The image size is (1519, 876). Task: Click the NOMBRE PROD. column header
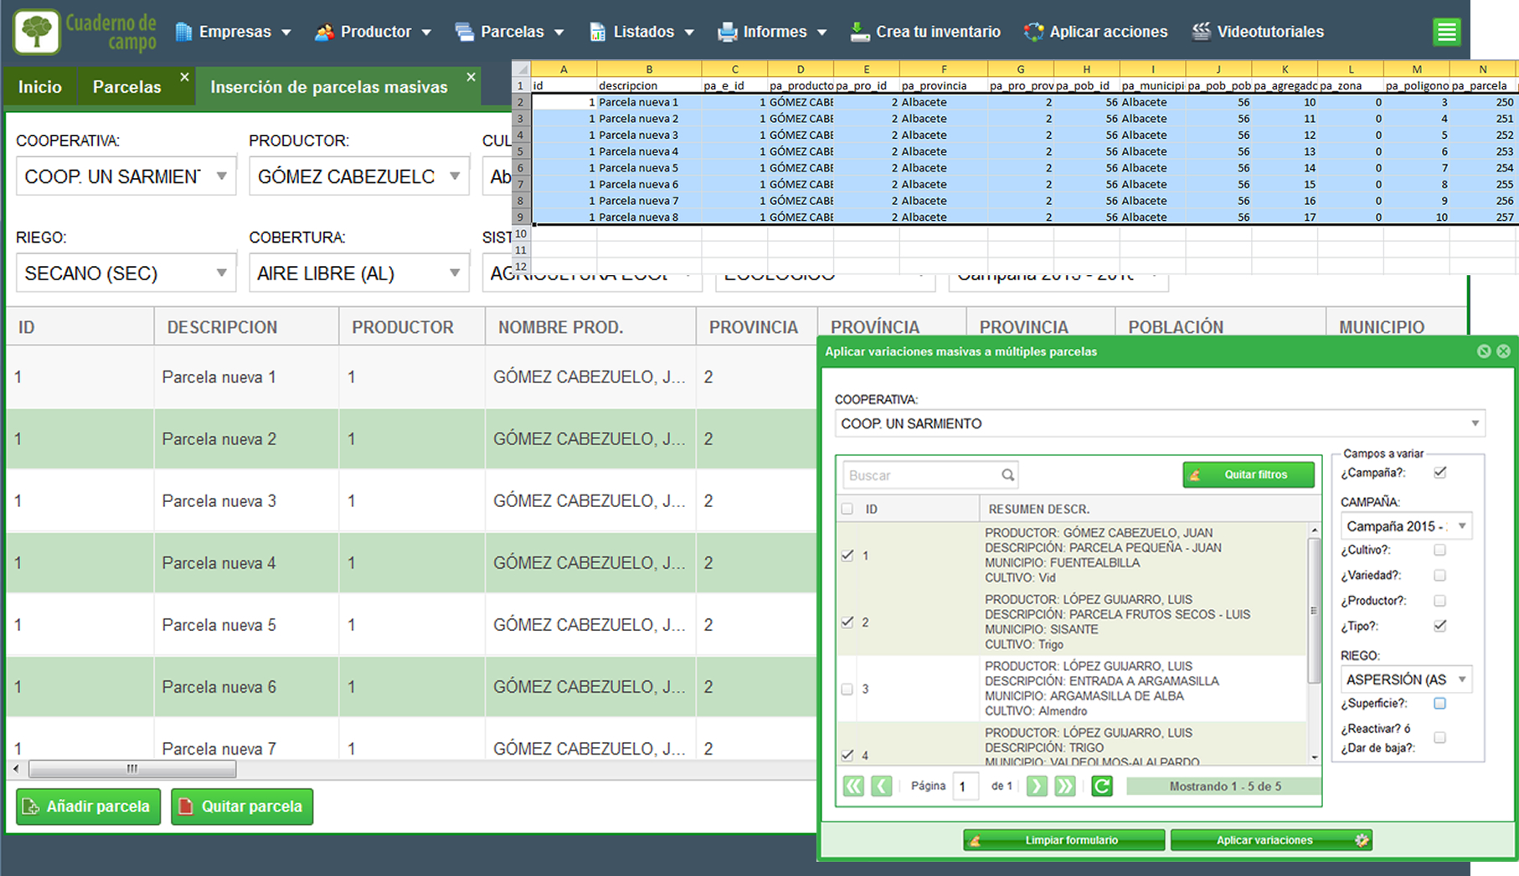tap(590, 327)
